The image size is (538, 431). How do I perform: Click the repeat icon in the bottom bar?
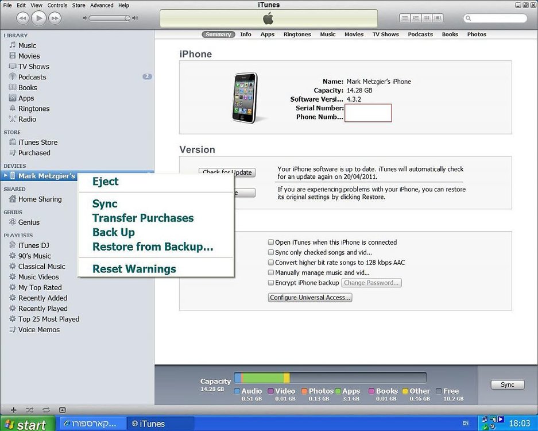click(x=46, y=410)
